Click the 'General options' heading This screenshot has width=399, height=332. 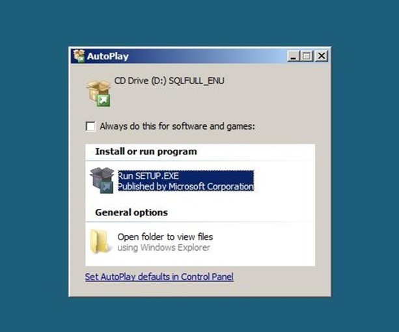tap(131, 212)
